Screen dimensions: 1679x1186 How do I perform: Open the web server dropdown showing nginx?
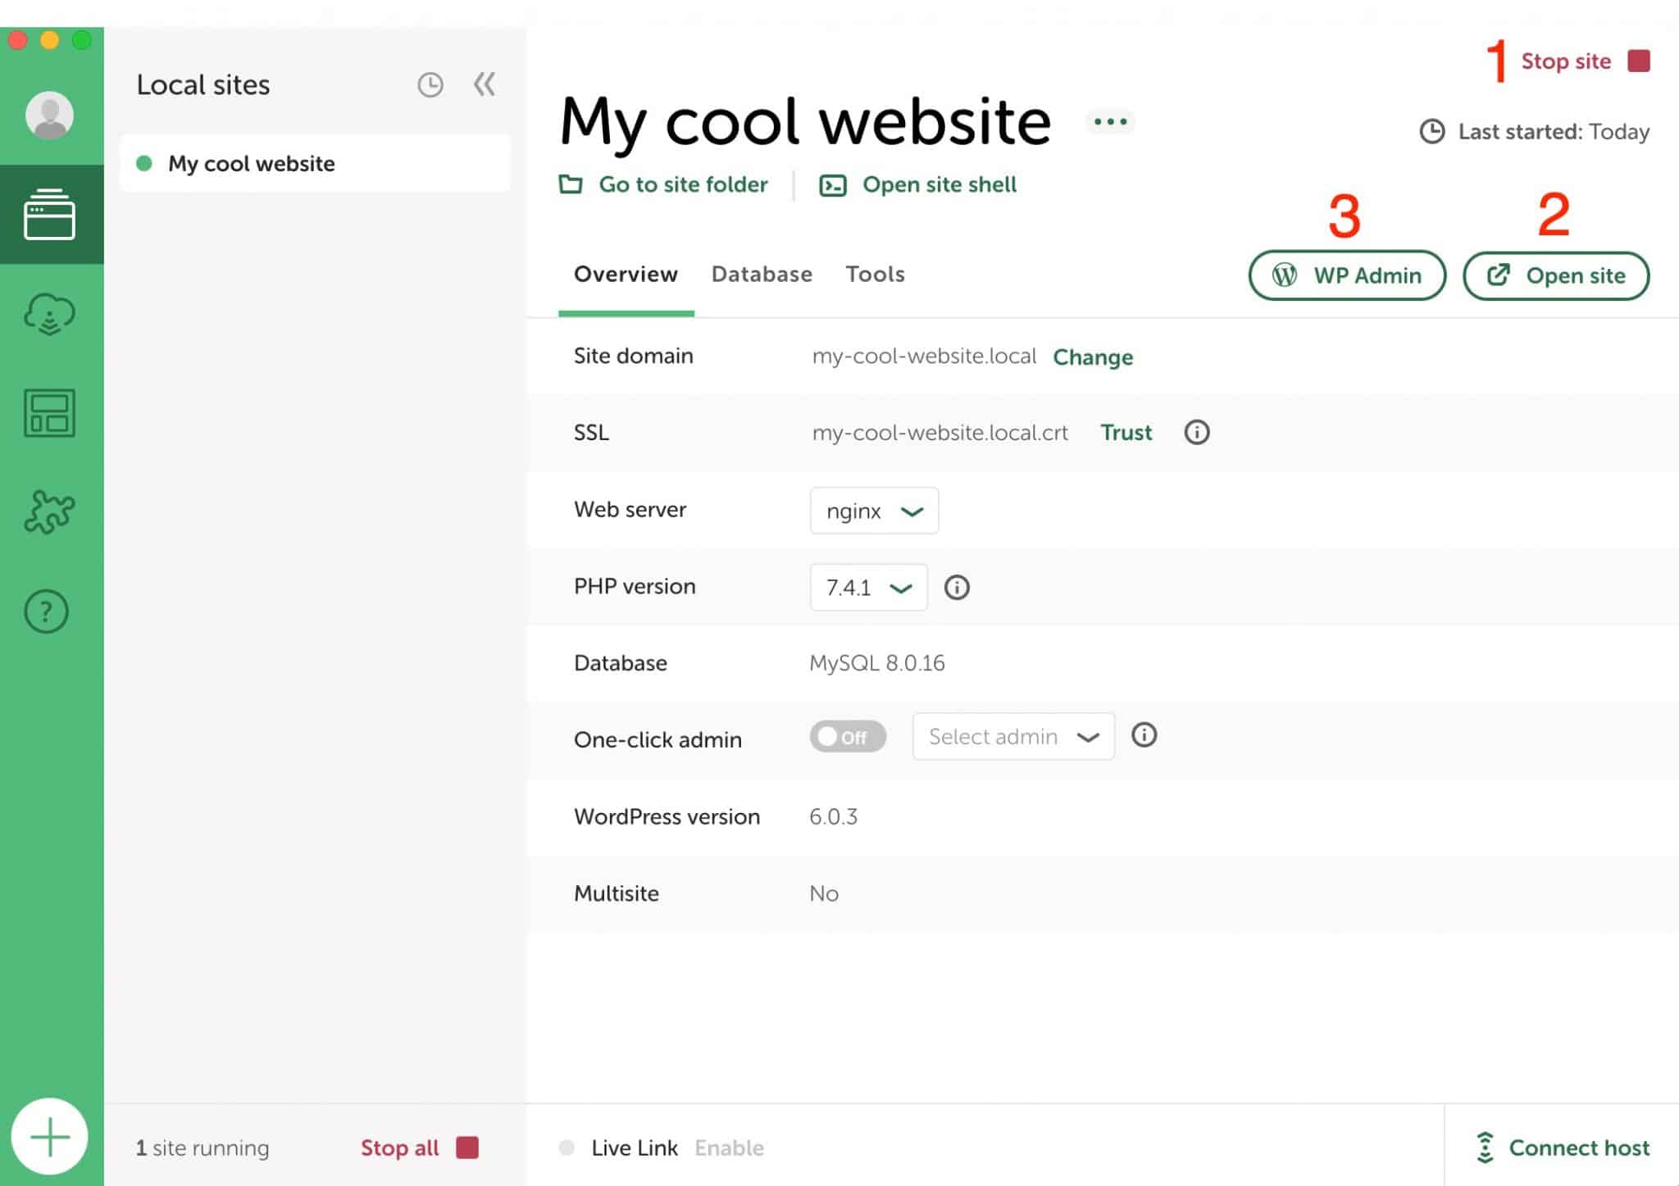point(873,510)
